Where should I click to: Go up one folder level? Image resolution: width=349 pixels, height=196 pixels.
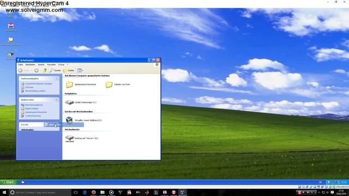point(45,70)
